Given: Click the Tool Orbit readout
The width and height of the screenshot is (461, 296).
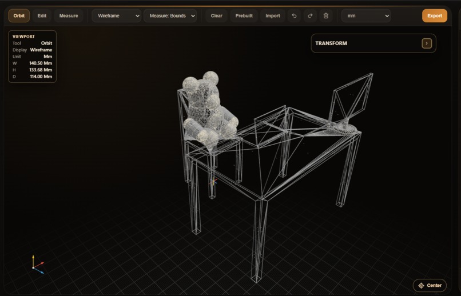Looking at the screenshot, I should [x=33, y=43].
